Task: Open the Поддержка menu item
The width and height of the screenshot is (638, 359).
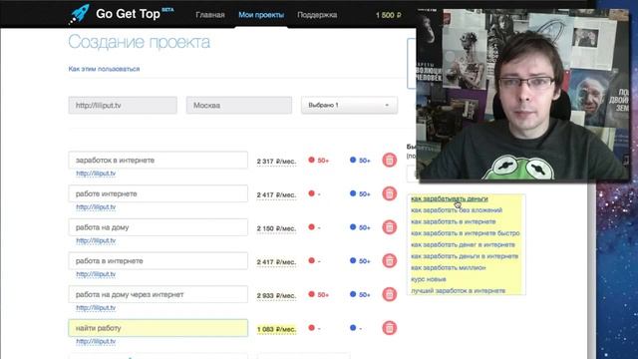Action: point(317,15)
